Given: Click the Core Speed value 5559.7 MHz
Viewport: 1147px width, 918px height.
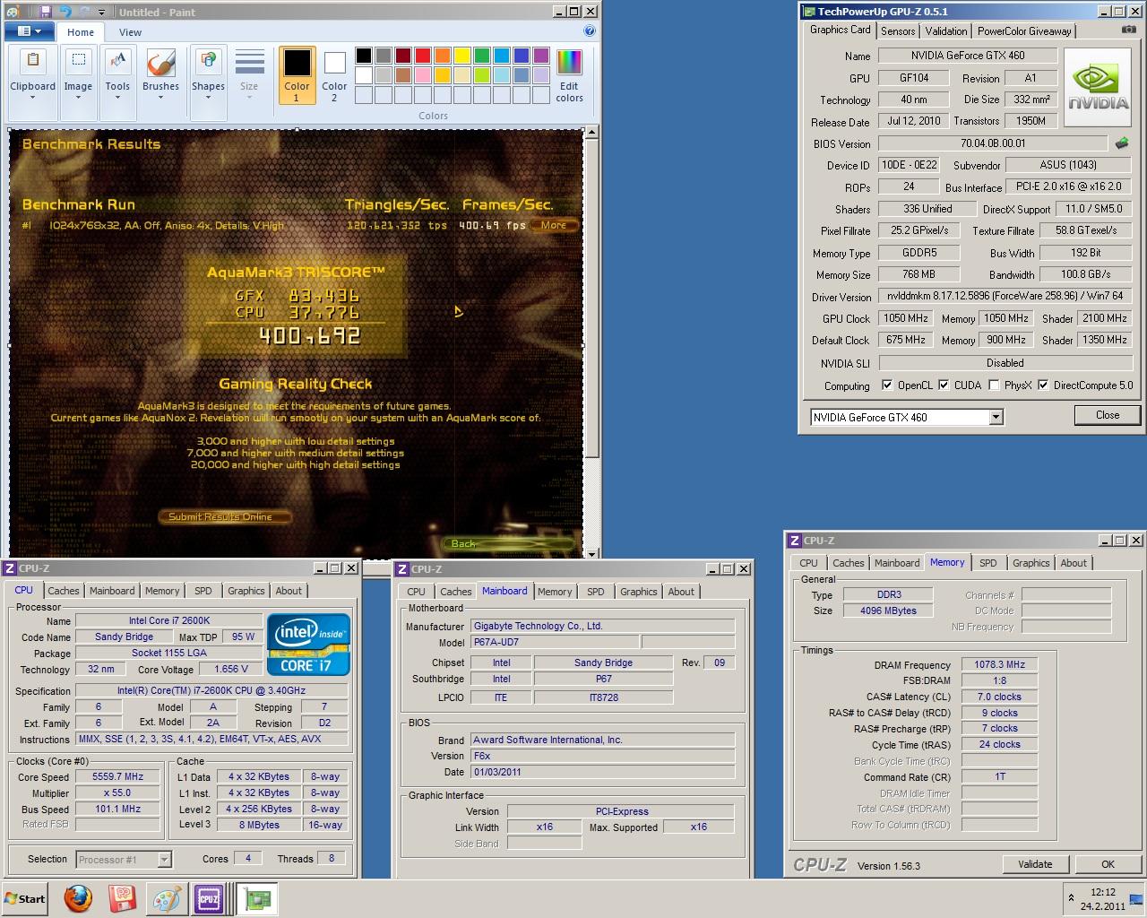Looking at the screenshot, I should [117, 777].
